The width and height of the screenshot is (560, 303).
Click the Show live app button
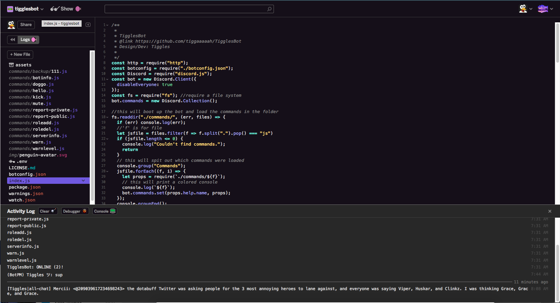tap(65, 9)
